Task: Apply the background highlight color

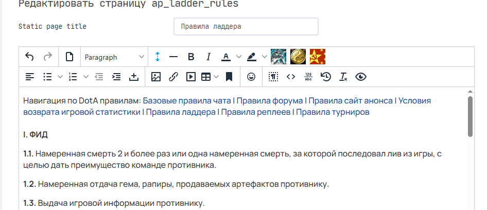Action: click(252, 57)
